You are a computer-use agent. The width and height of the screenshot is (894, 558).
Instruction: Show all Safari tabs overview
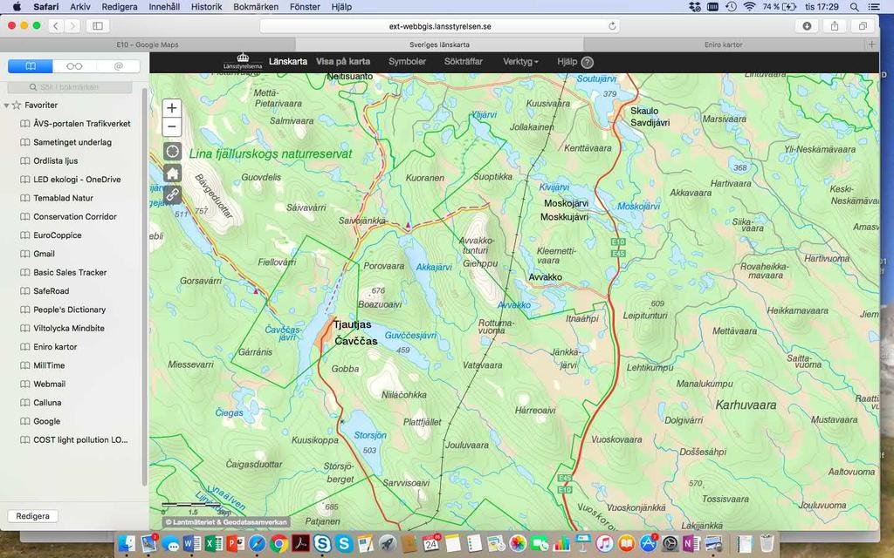click(863, 25)
